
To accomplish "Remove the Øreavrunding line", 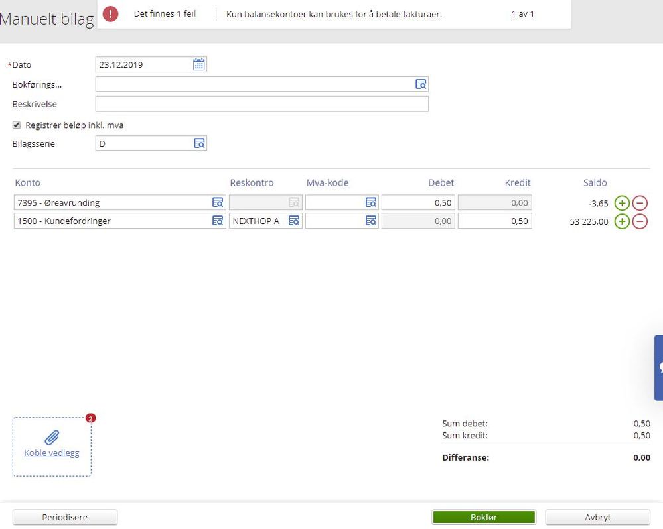I will [x=640, y=203].
